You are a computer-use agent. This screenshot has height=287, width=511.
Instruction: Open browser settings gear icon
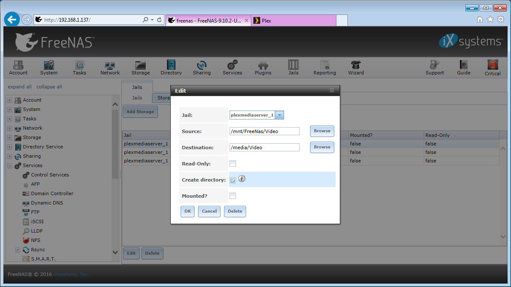click(x=500, y=20)
